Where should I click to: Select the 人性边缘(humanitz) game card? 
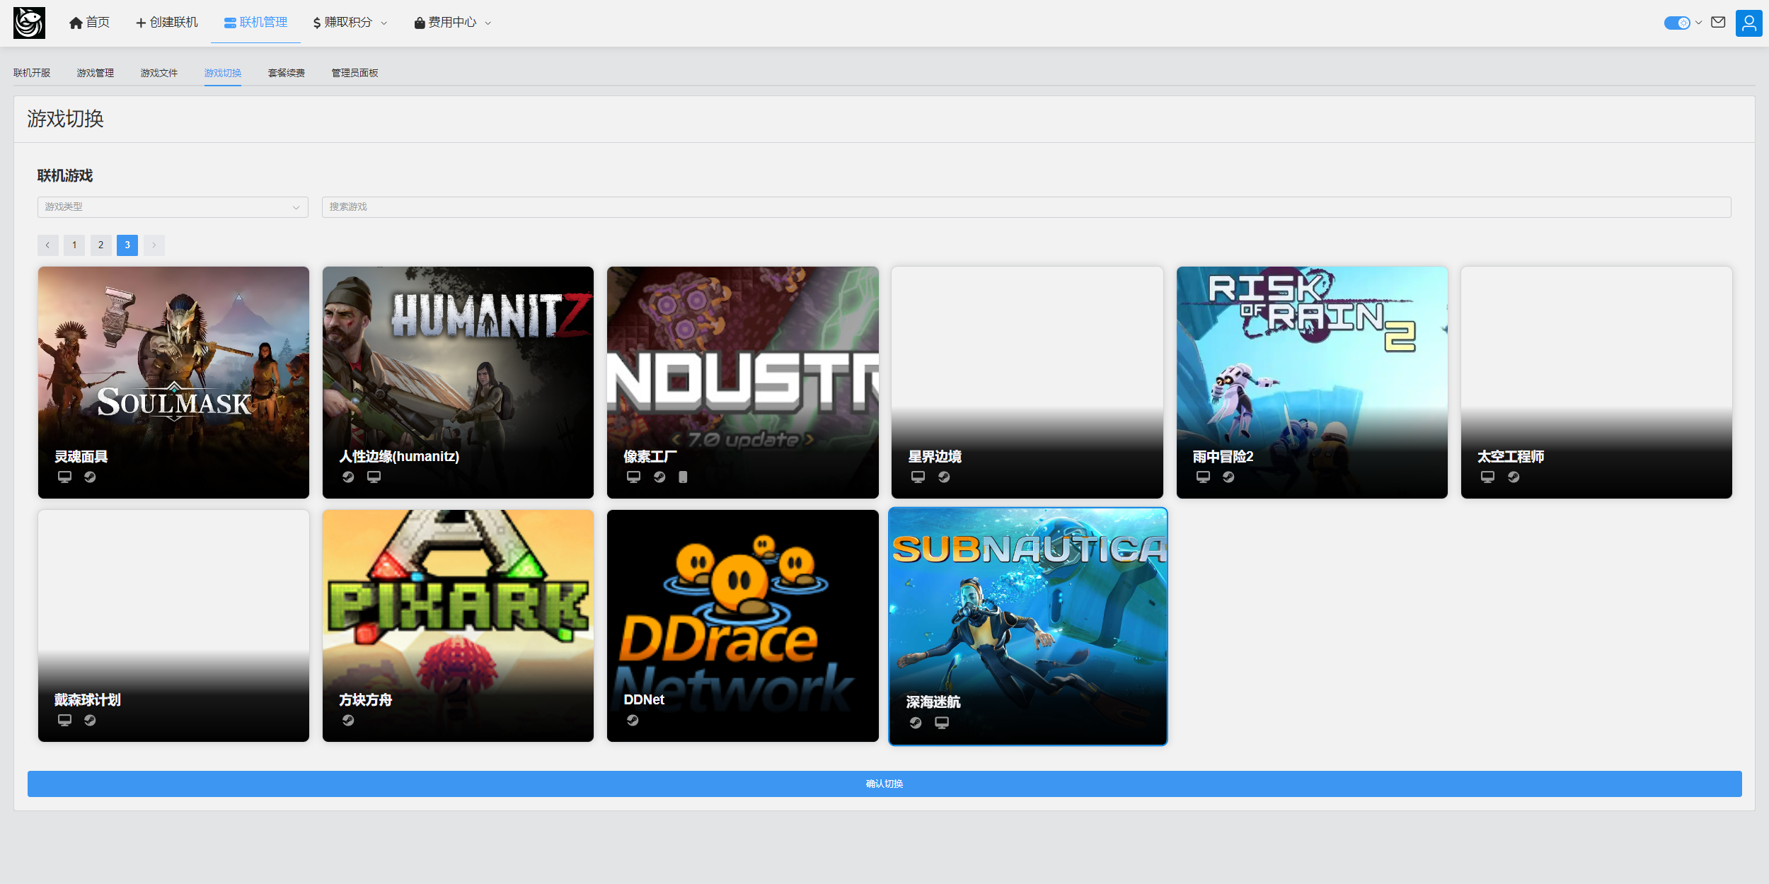point(458,383)
